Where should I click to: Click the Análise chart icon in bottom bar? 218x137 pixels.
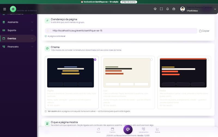pyautogui.click(x=158, y=129)
